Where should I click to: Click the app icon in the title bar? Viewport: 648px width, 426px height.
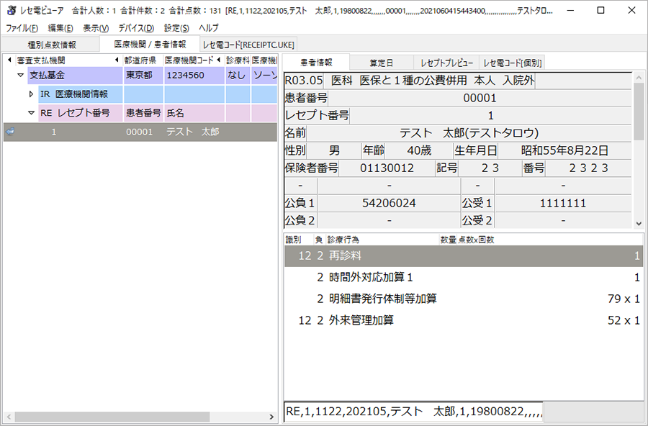[12, 10]
